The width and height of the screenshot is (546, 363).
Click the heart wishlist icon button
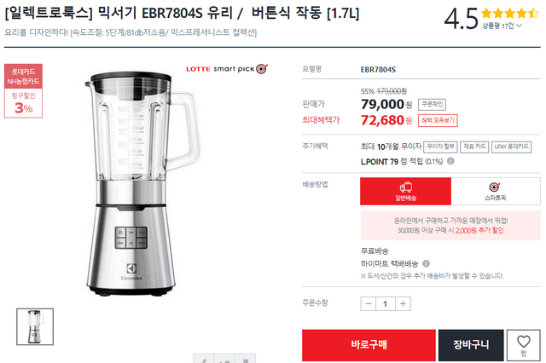523,345
